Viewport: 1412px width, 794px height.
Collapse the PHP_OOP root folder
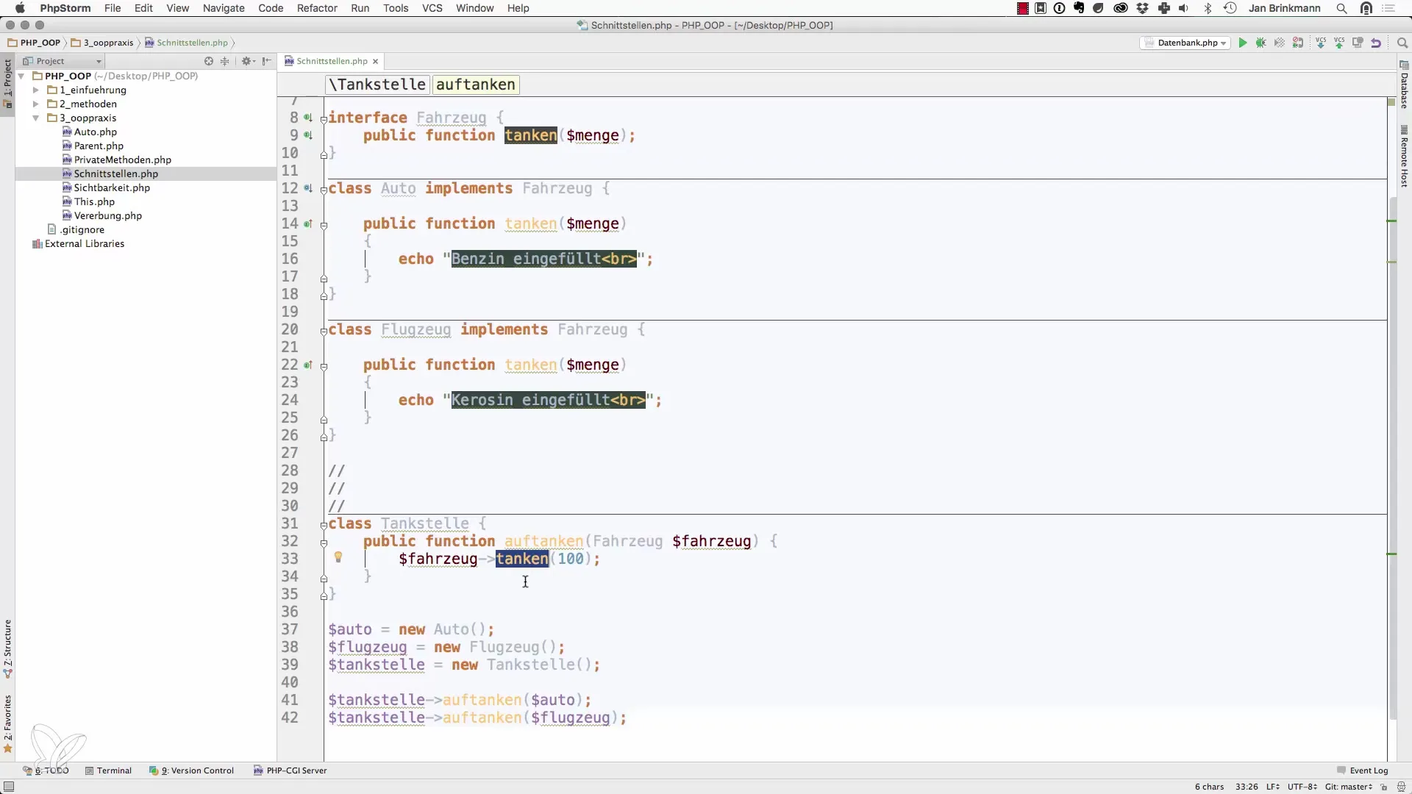[21, 76]
